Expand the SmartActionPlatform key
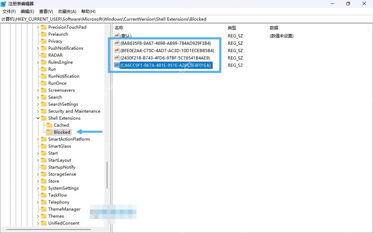This screenshot has height=233, width=373. click(38, 139)
